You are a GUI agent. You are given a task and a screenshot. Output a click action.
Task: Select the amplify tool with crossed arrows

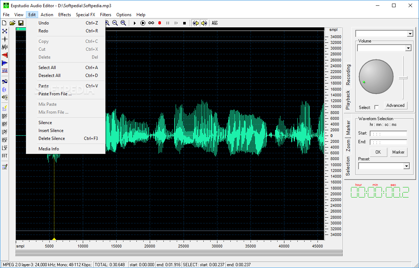point(5,31)
